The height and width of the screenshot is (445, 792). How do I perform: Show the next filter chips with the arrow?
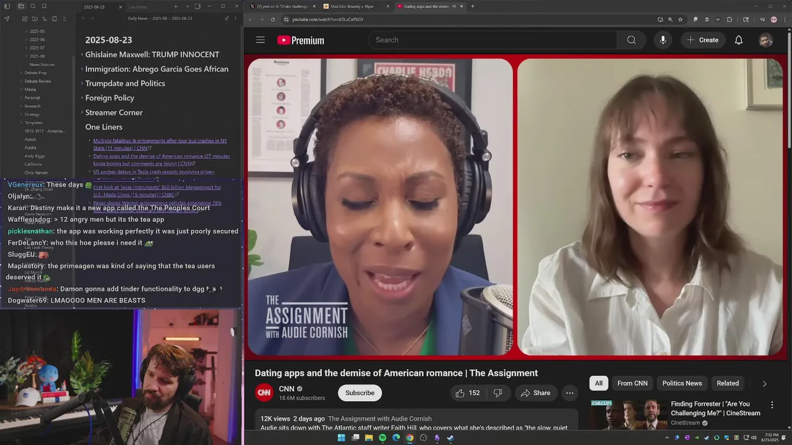click(x=764, y=384)
